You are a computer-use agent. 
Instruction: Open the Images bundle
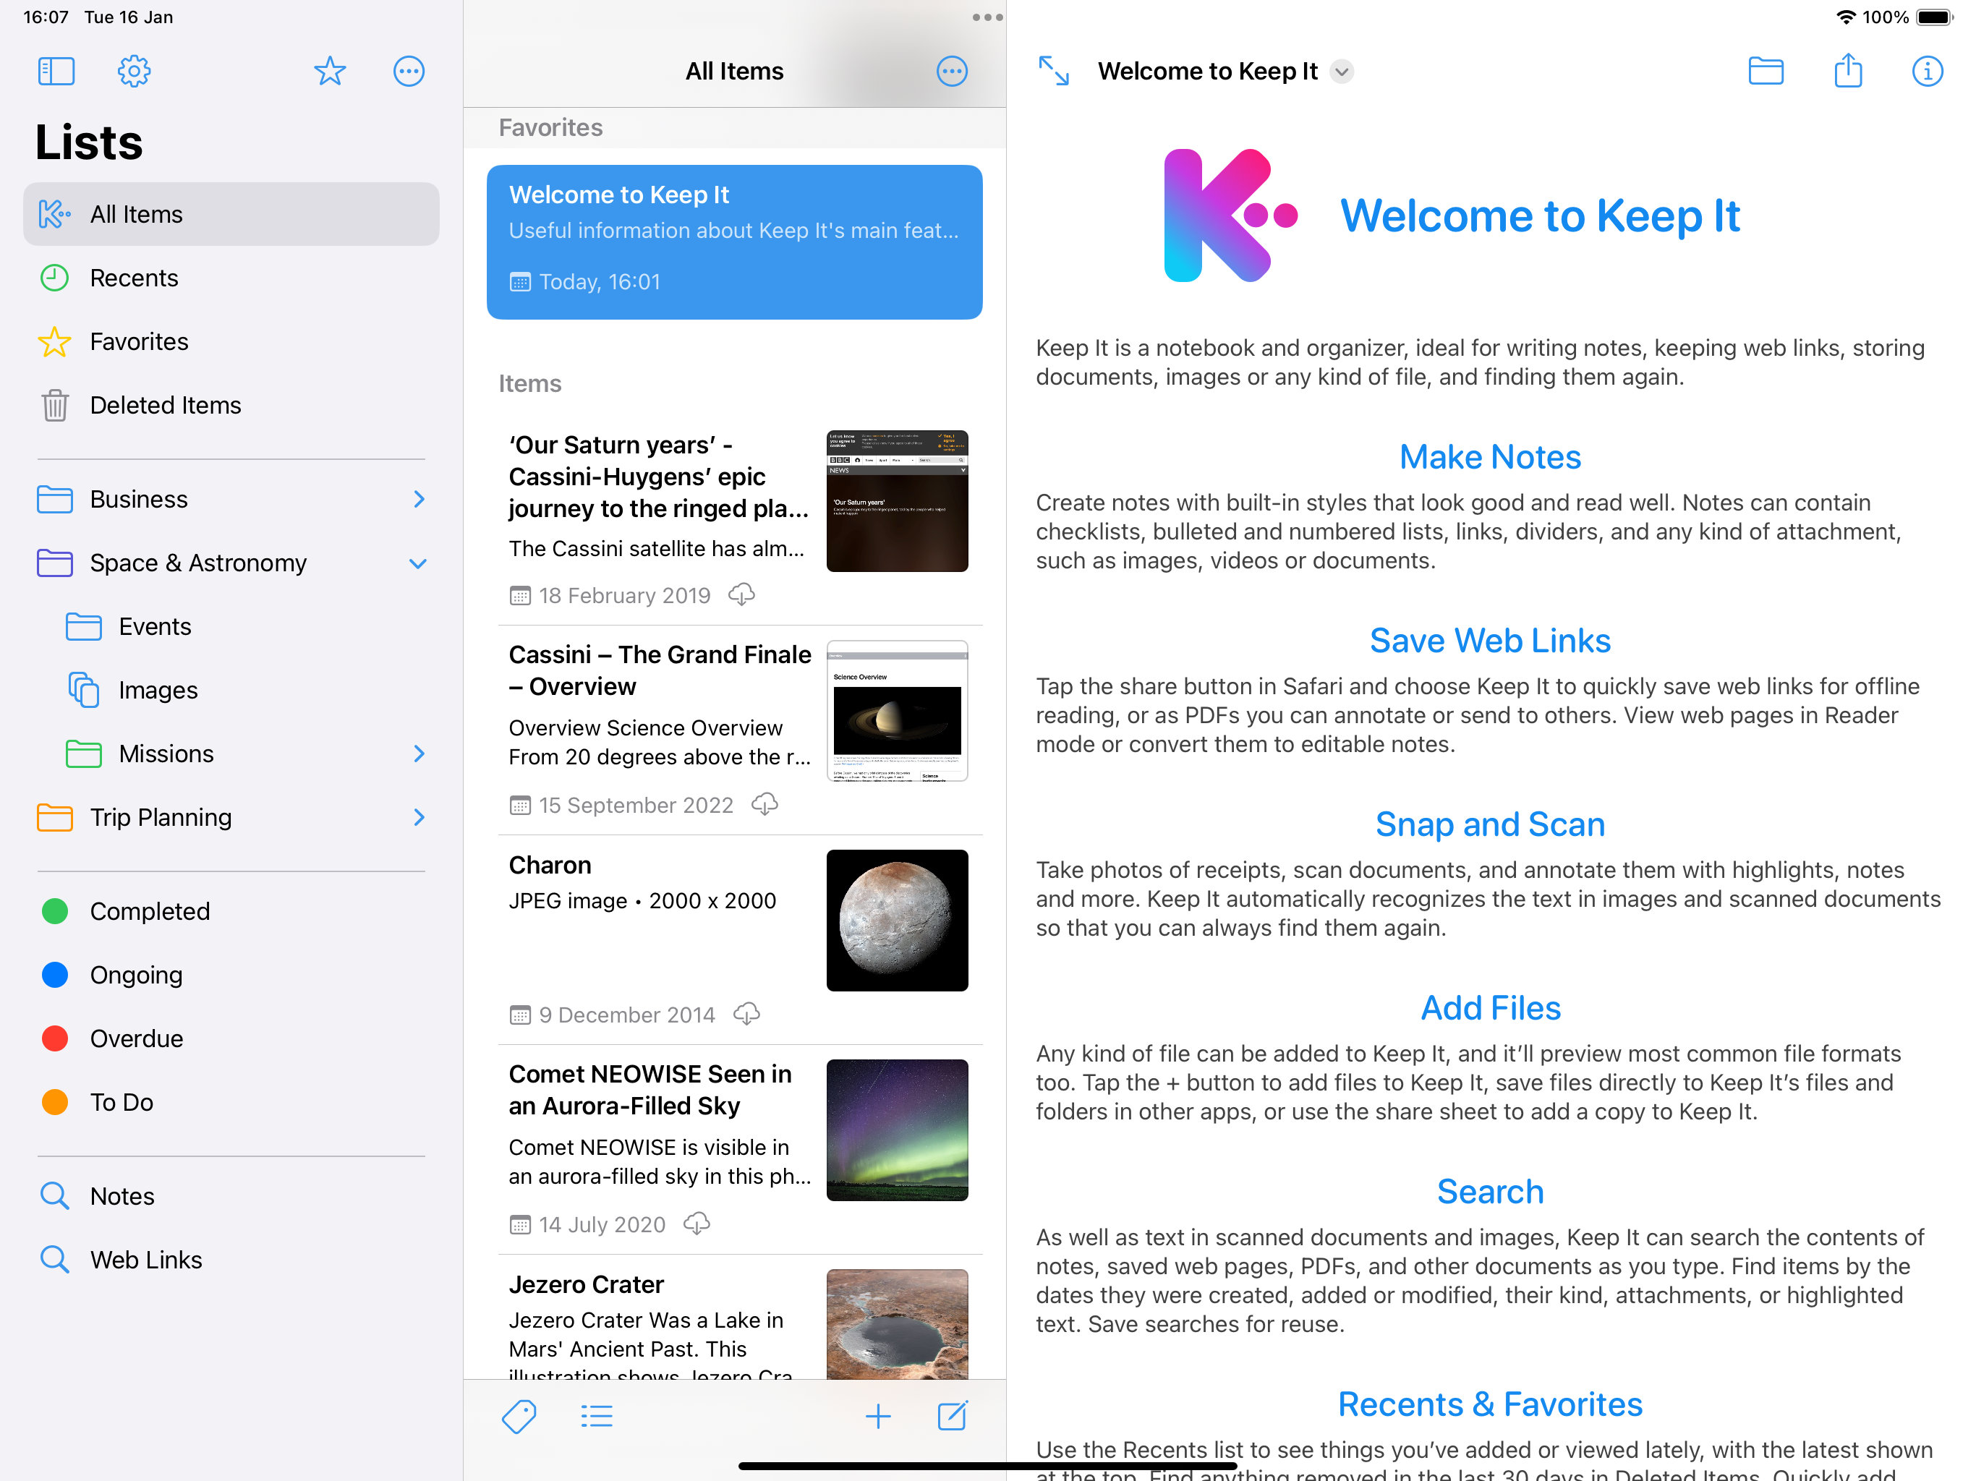[x=231, y=690]
